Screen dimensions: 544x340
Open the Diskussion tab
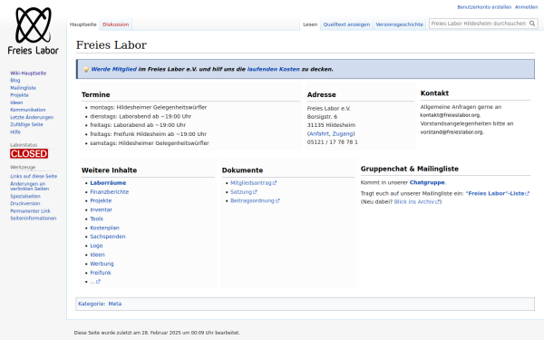pos(115,24)
